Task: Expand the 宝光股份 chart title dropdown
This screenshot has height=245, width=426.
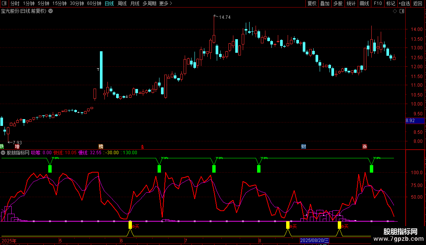Action: 51,11
